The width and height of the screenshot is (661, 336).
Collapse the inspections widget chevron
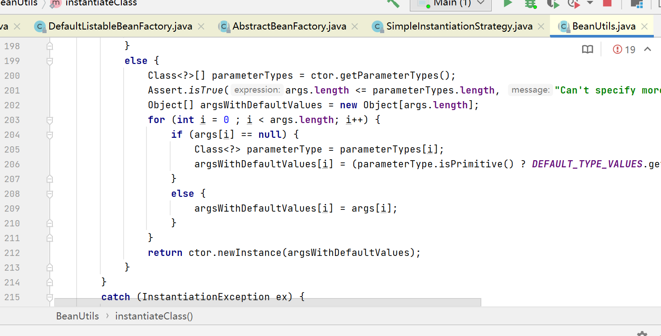[x=648, y=49]
